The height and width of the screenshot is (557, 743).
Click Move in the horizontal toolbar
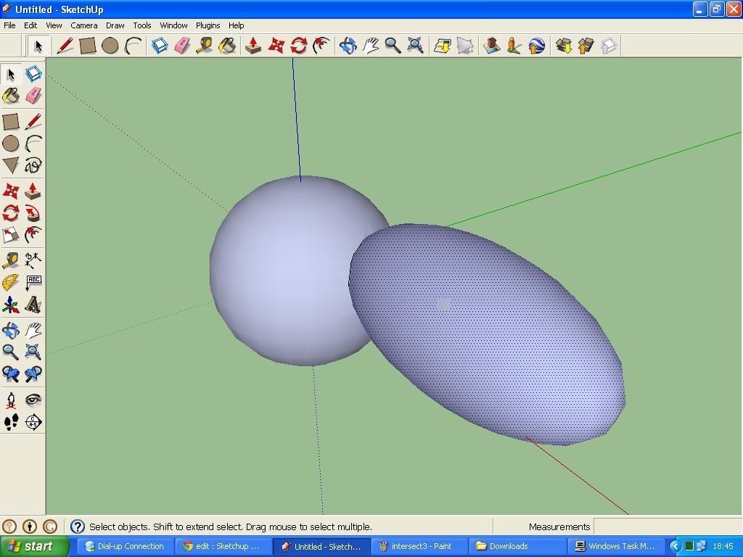276,46
